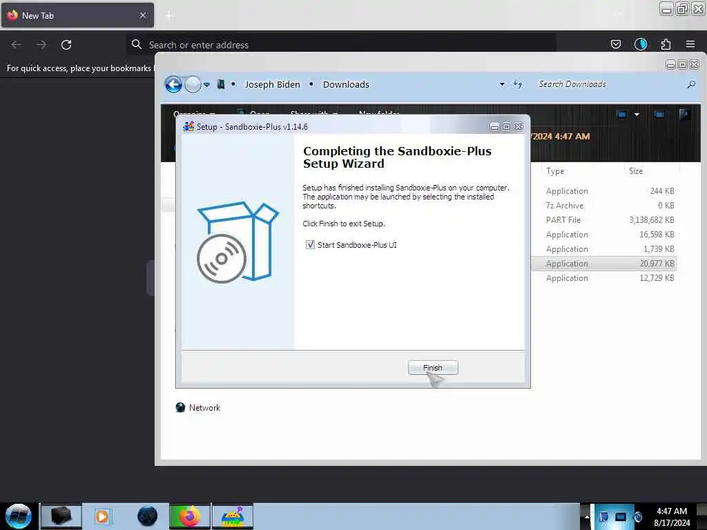Select the New Tab browser tab
The image size is (707, 530).
point(77,15)
